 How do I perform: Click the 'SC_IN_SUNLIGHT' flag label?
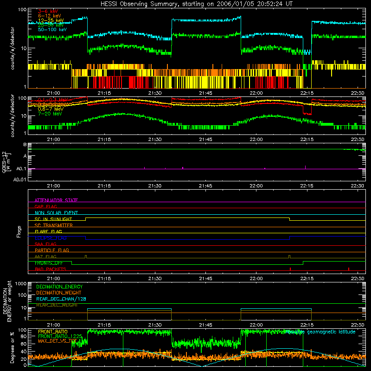[x=53, y=219]
